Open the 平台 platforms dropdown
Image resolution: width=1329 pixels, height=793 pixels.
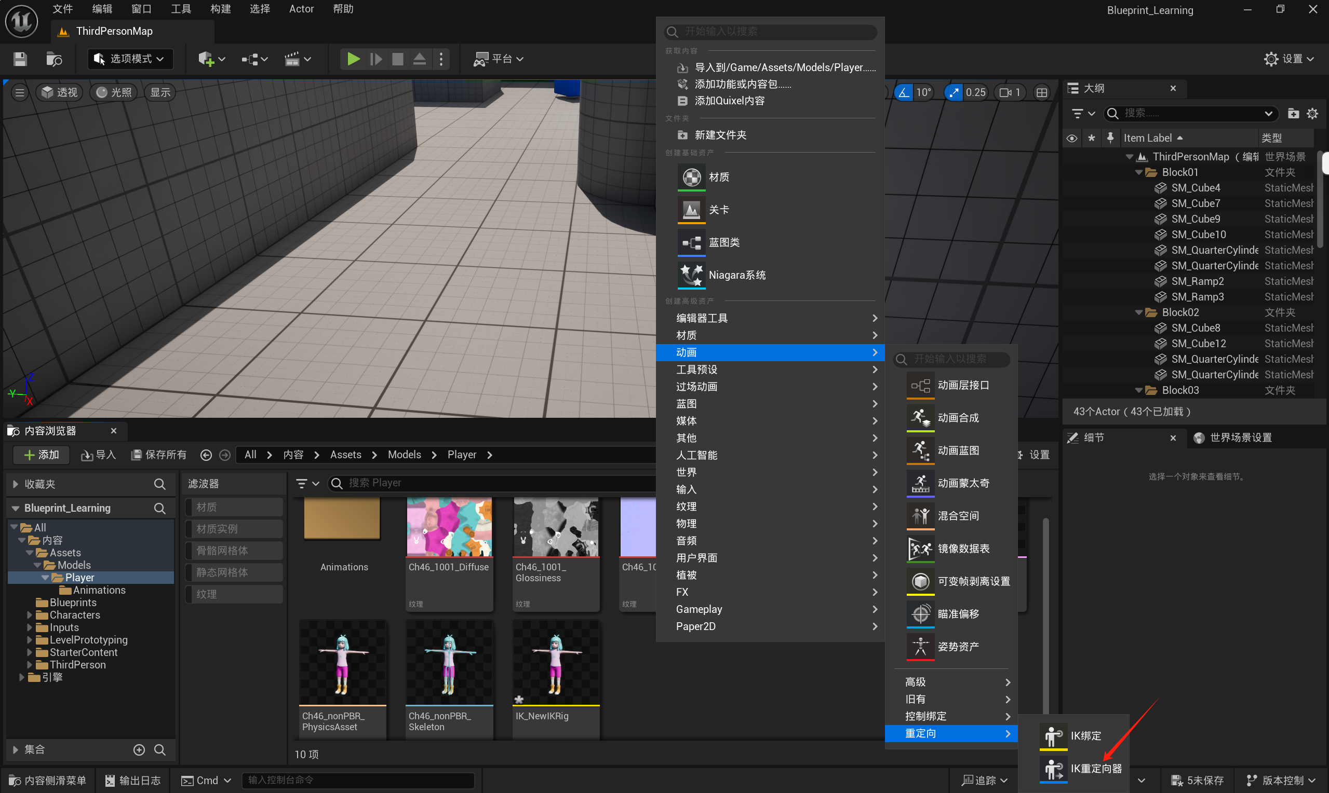[498, 59]
